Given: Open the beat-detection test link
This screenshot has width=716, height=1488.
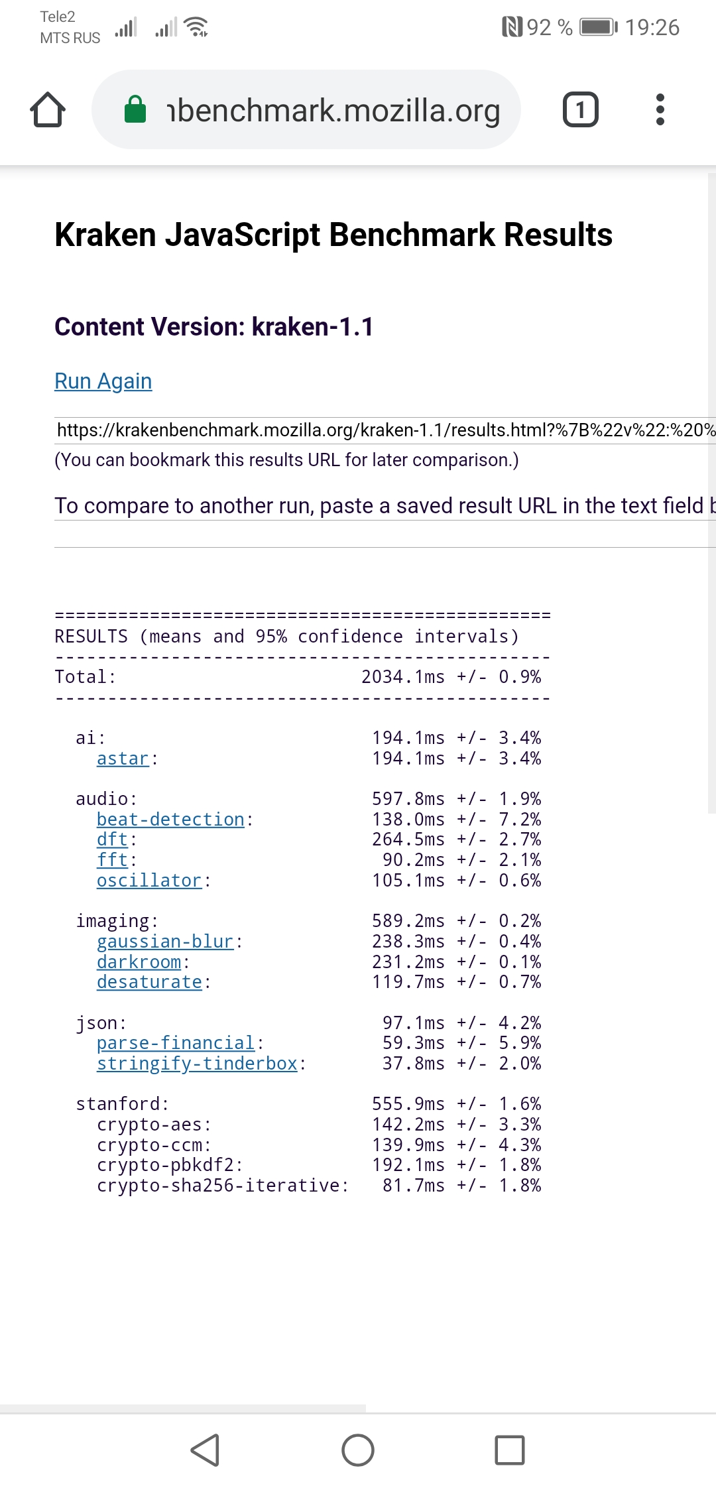Looking at the screenshot, I should (x=170, y=820).
